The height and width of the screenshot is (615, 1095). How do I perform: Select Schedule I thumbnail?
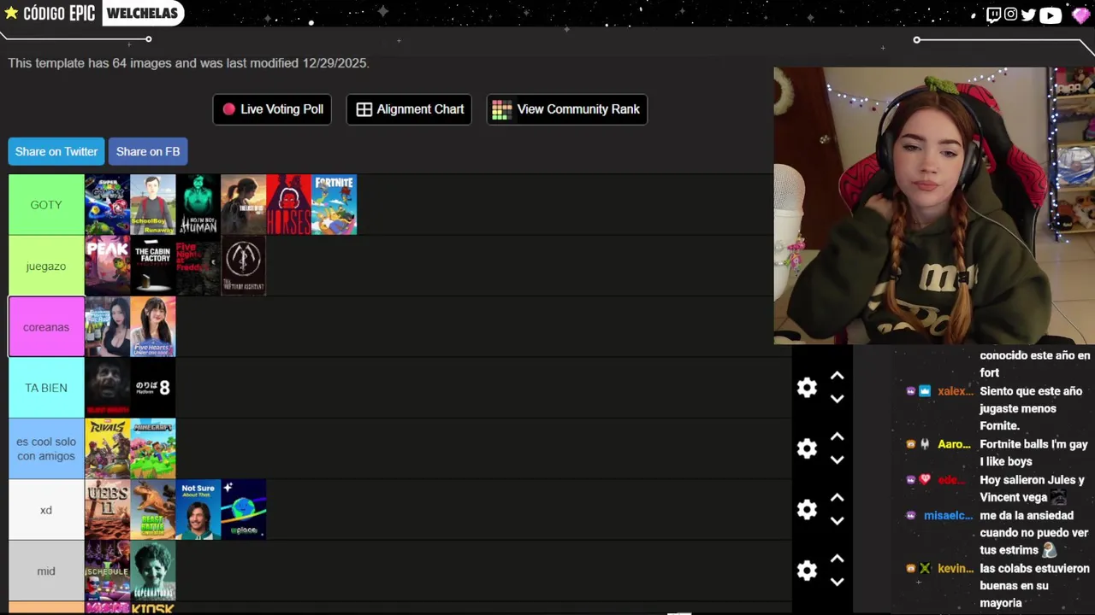pos(107,571)
